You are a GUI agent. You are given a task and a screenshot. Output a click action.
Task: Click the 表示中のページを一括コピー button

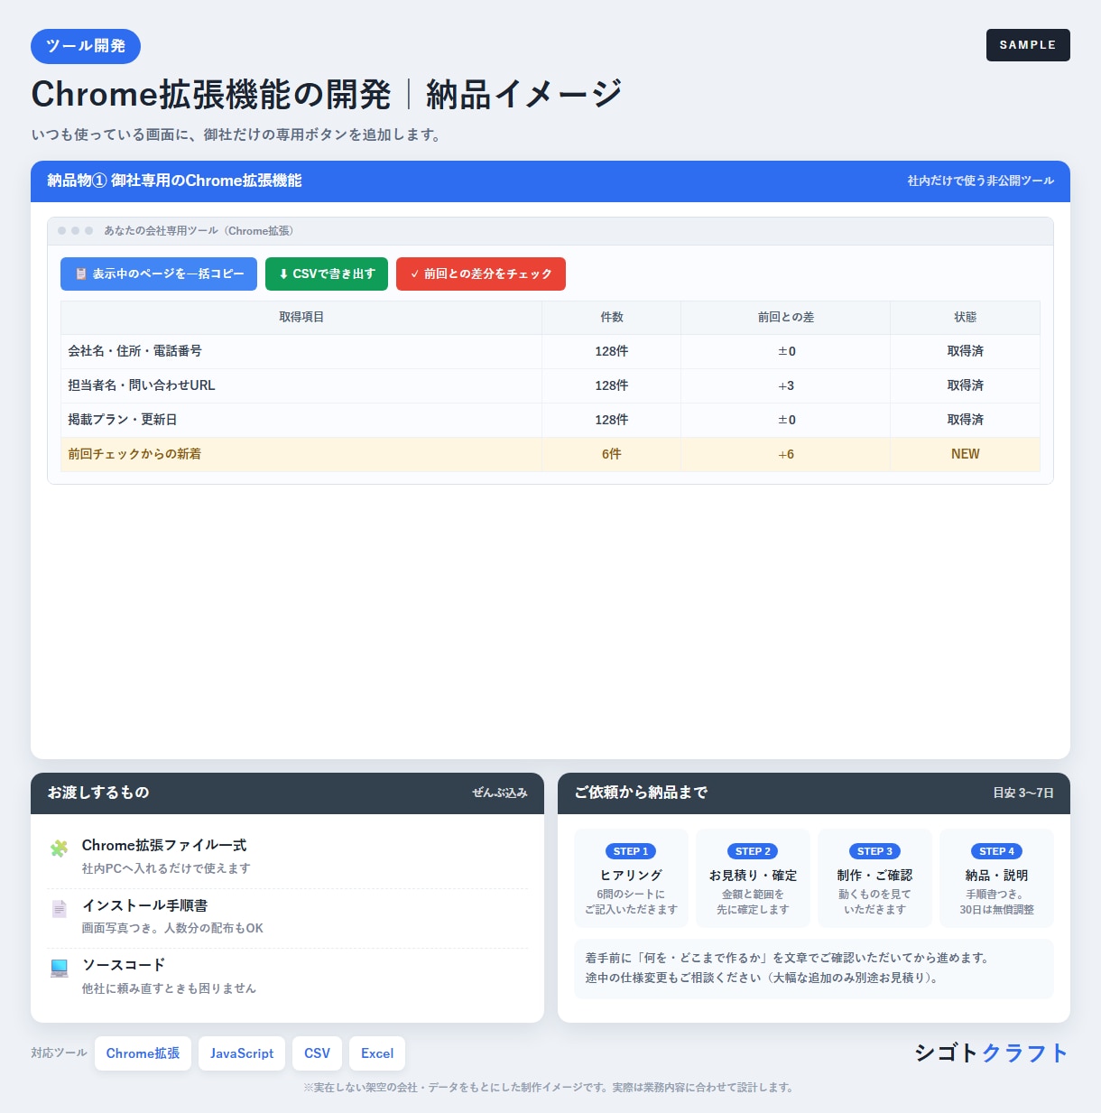pos(159,274)
